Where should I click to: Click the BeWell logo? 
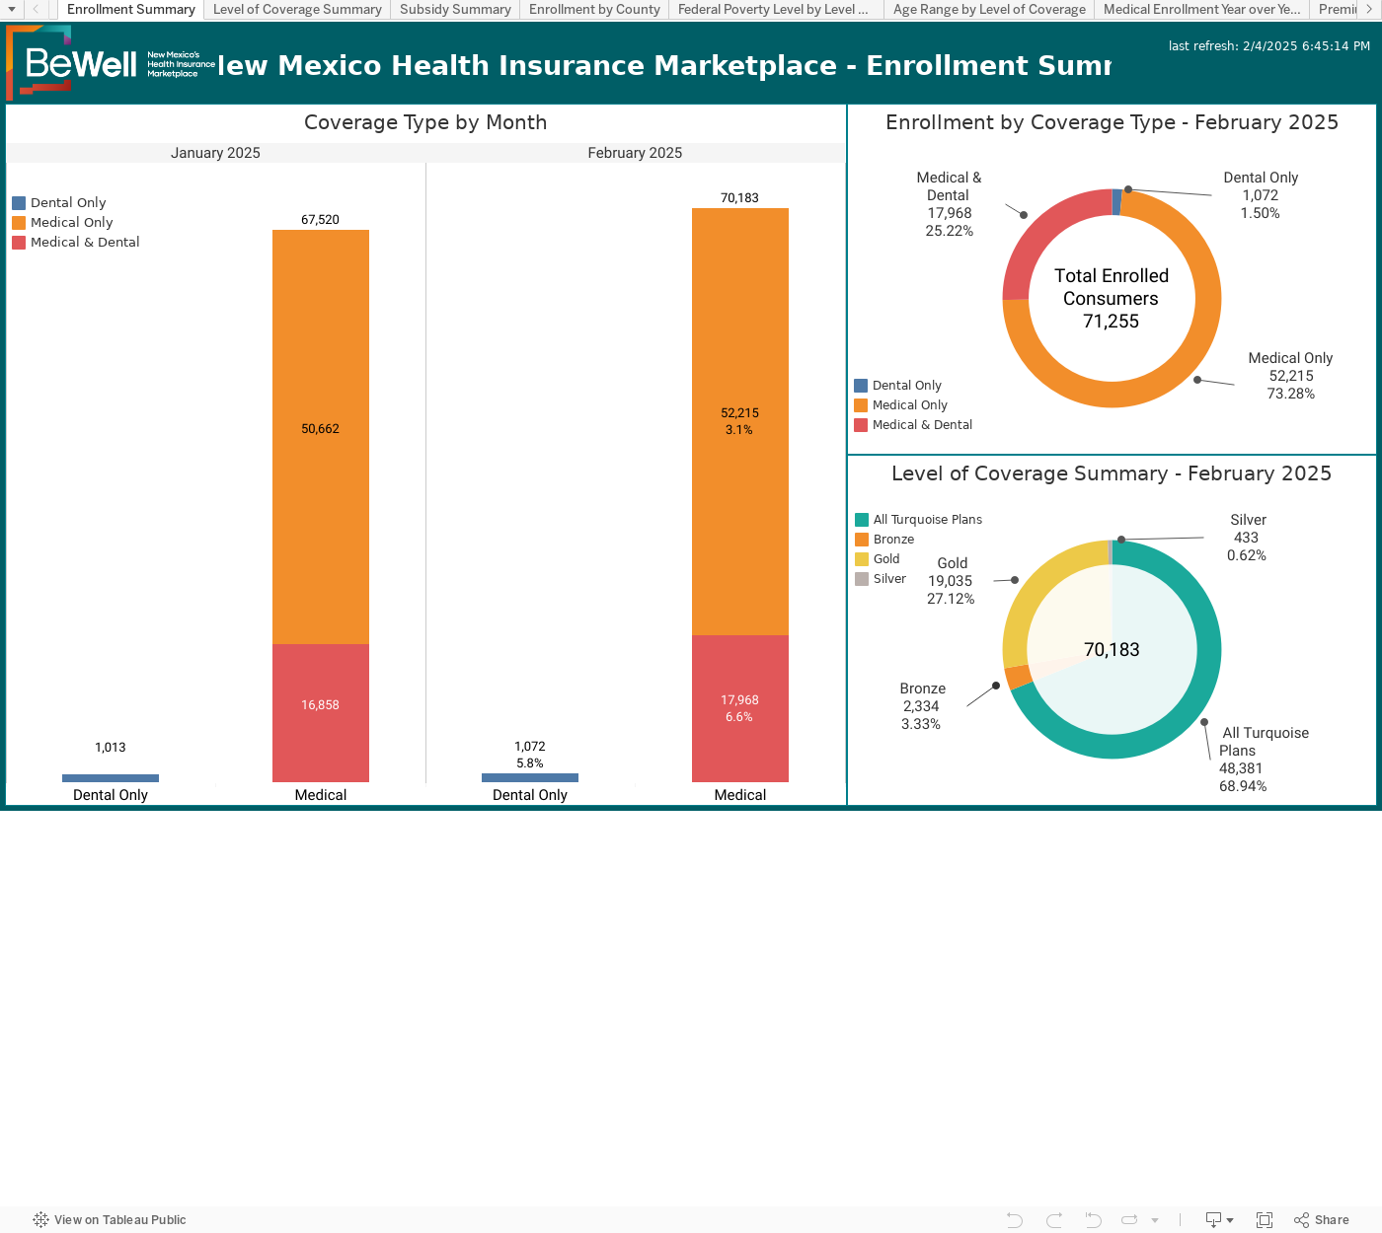tap(111, 63)
